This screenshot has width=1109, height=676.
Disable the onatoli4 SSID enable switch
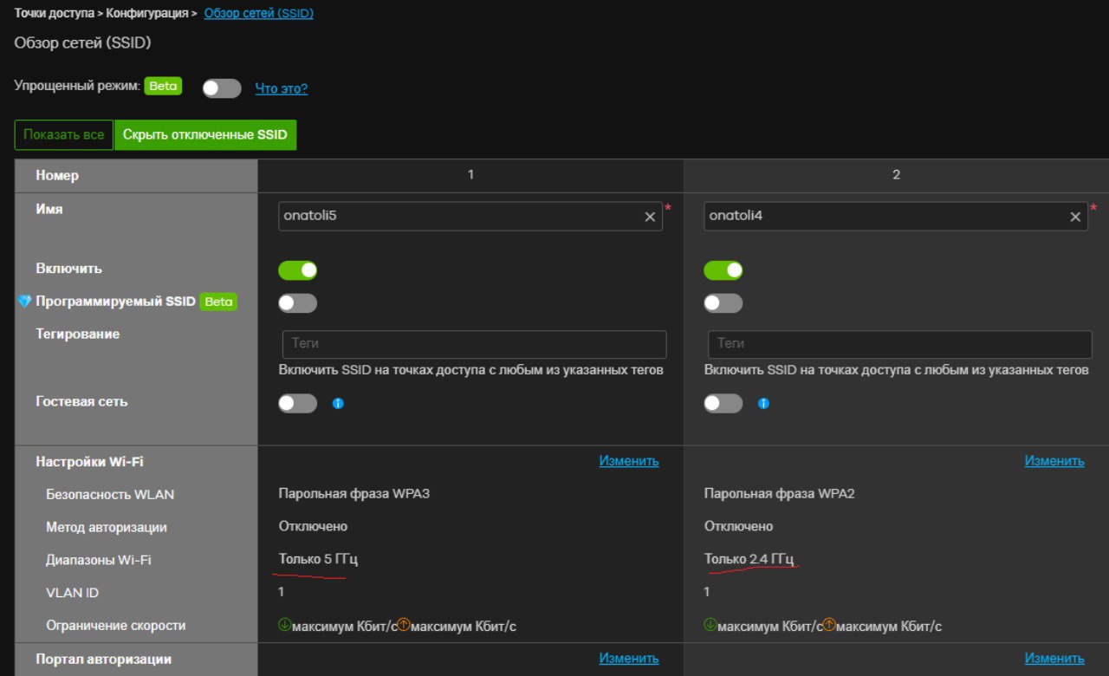723,270
